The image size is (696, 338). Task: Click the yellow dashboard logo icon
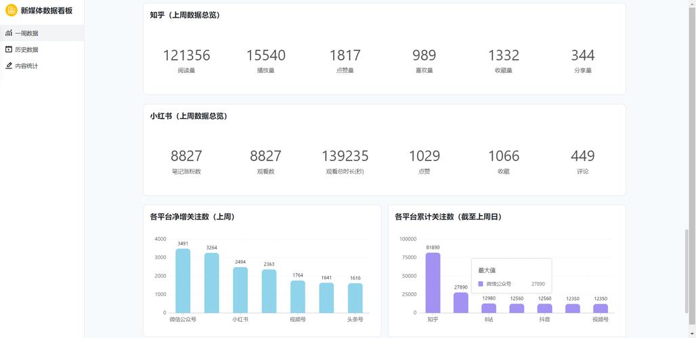tap(11, 10)
